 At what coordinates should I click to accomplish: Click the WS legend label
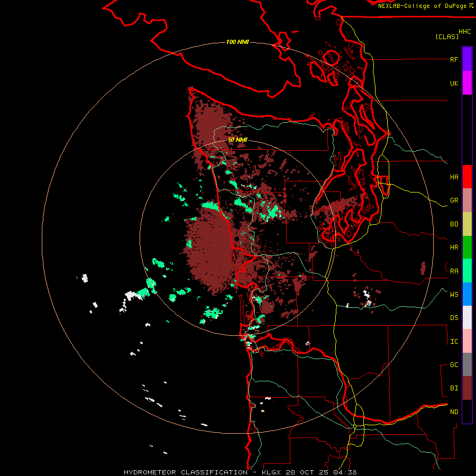[454, 295]
